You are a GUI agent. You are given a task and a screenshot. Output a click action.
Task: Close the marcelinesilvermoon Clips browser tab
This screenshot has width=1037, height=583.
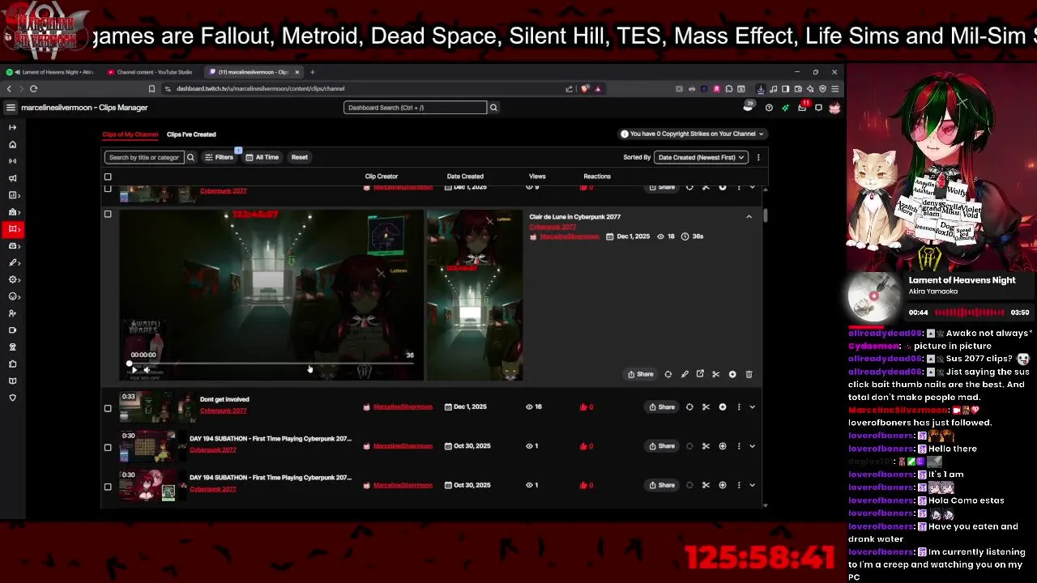tap(297, 72)
